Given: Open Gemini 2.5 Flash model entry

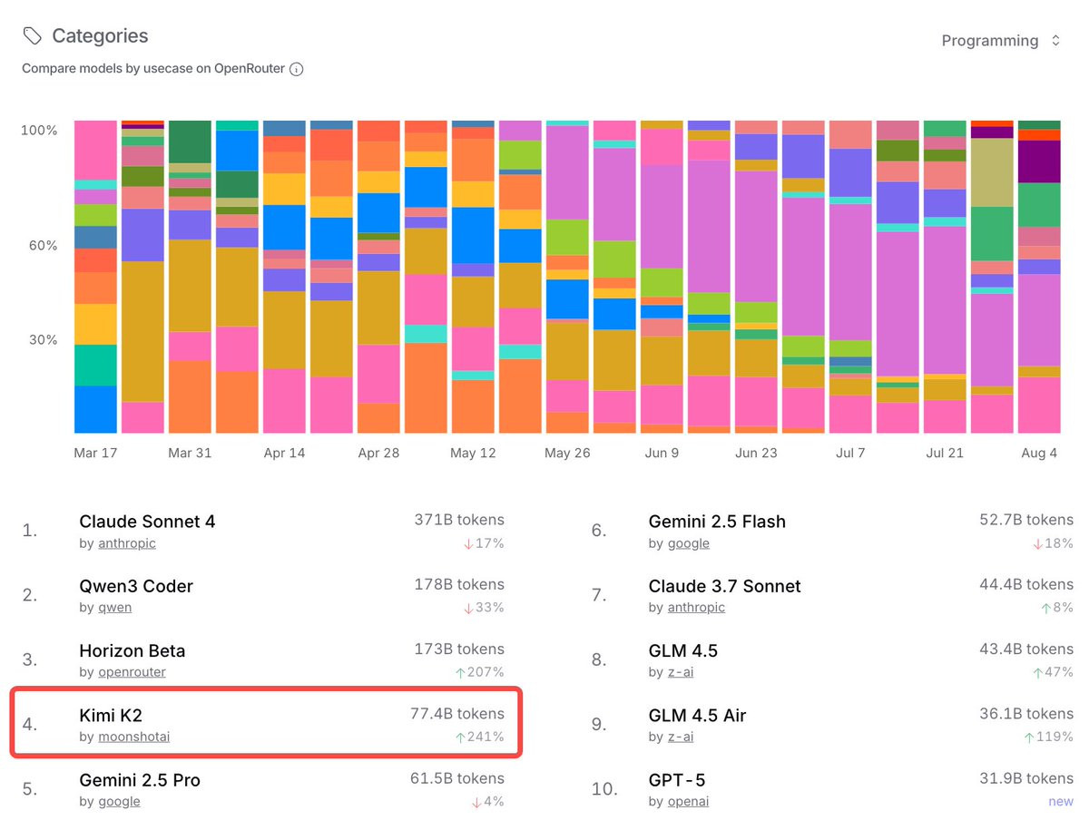Looking at the screenshot, I should pos(717,522).
